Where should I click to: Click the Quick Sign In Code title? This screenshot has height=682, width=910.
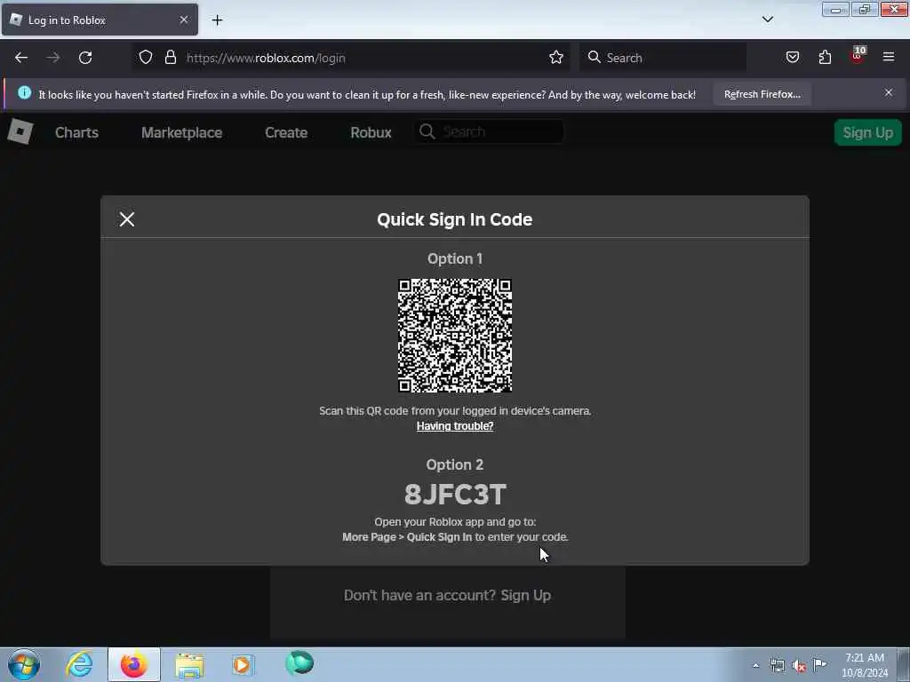pos(455,219)
